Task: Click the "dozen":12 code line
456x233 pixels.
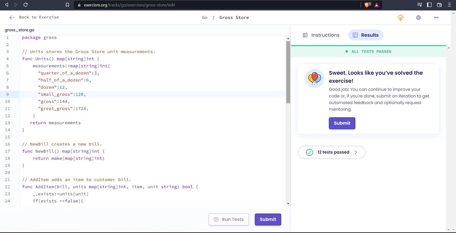Action: pos(52,87)
